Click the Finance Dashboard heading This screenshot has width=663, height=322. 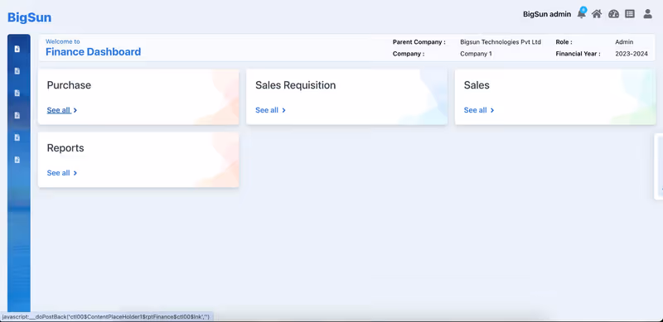[94, 52]
